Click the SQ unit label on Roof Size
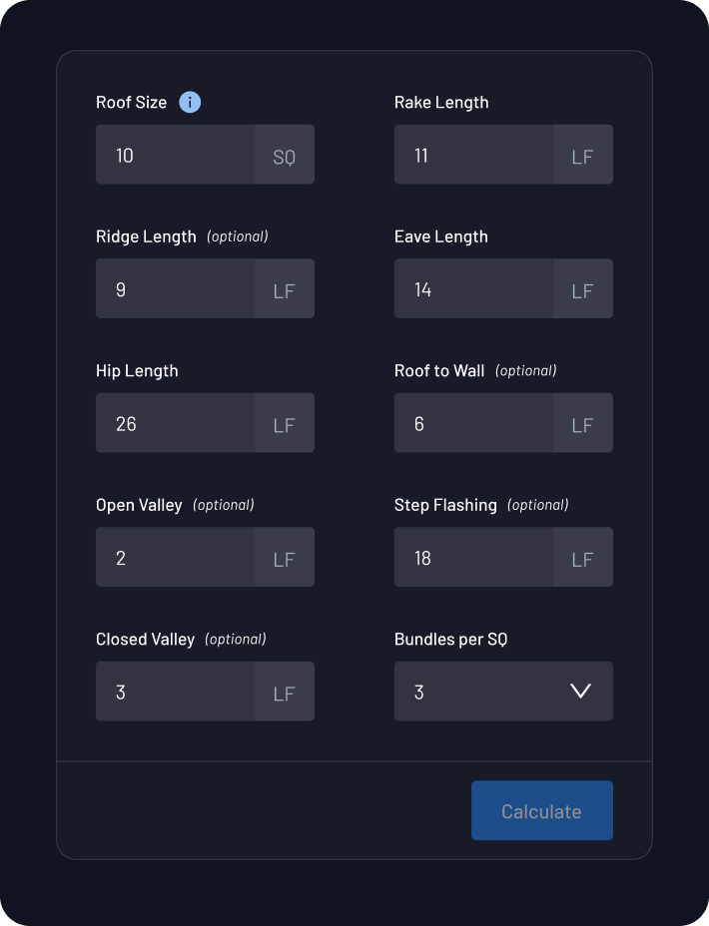709x926 pixels. pyautogui.click(x=283, y=155)
